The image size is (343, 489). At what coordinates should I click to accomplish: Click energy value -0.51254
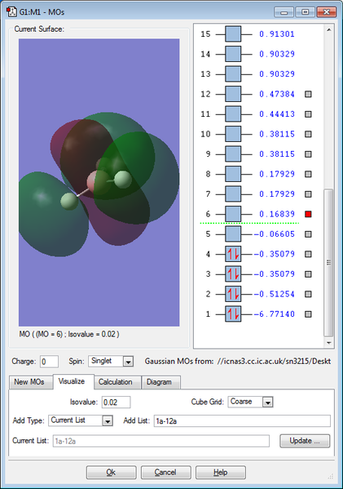pyautogui.click(x=275, y=294)
